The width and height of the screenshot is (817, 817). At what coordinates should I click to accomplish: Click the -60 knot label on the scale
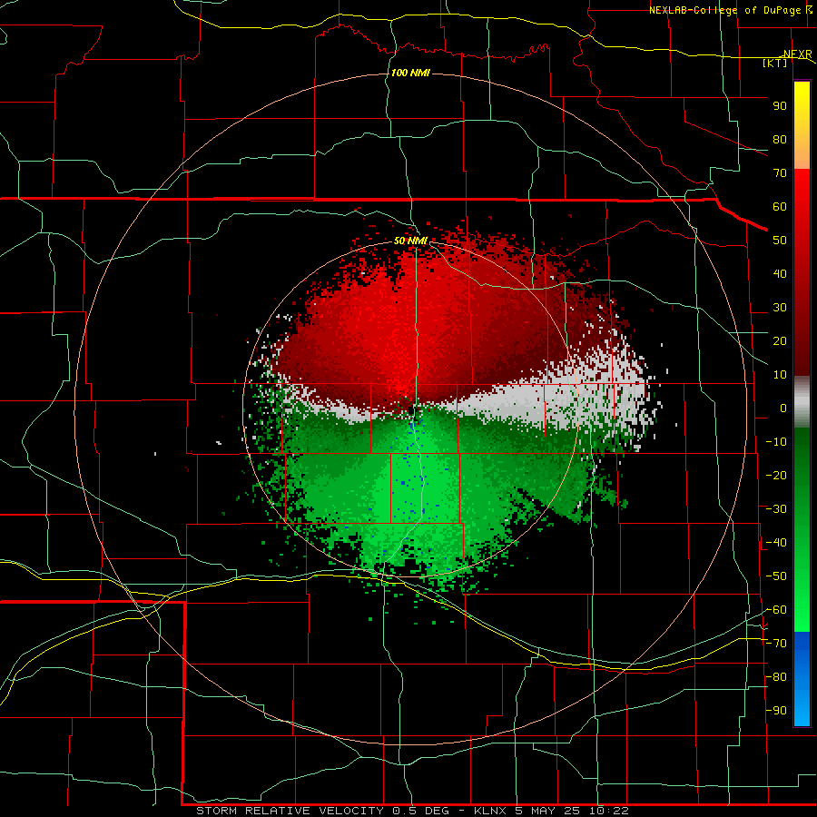[x=776, y=610]
